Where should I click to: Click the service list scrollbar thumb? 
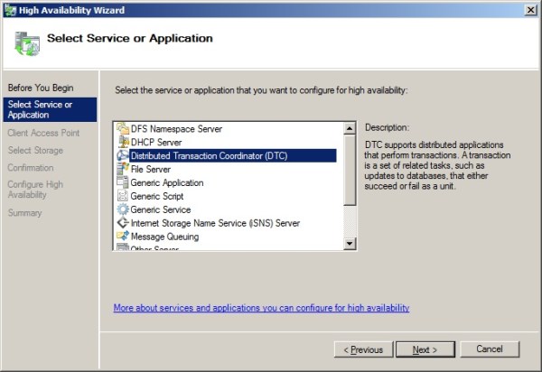350,172
